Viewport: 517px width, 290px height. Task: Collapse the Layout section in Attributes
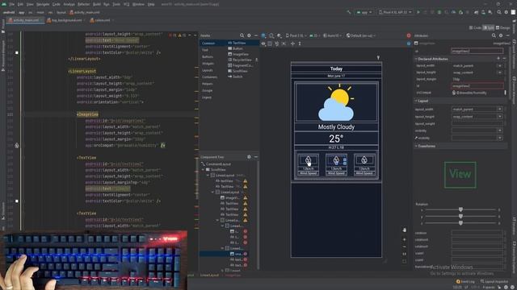(x=416, y=101)
